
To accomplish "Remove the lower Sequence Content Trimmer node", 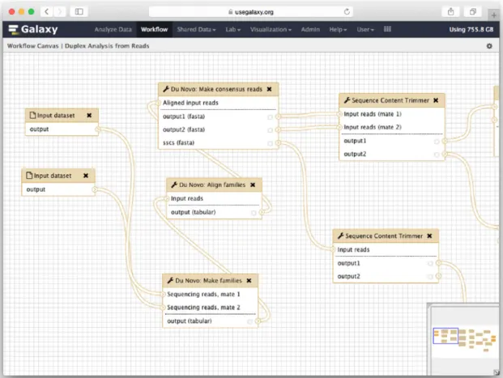I will pyautogui.click(x=429, y=236).
